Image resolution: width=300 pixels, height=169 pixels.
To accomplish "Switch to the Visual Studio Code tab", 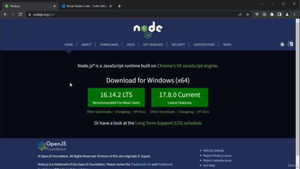I will [86, 6].
